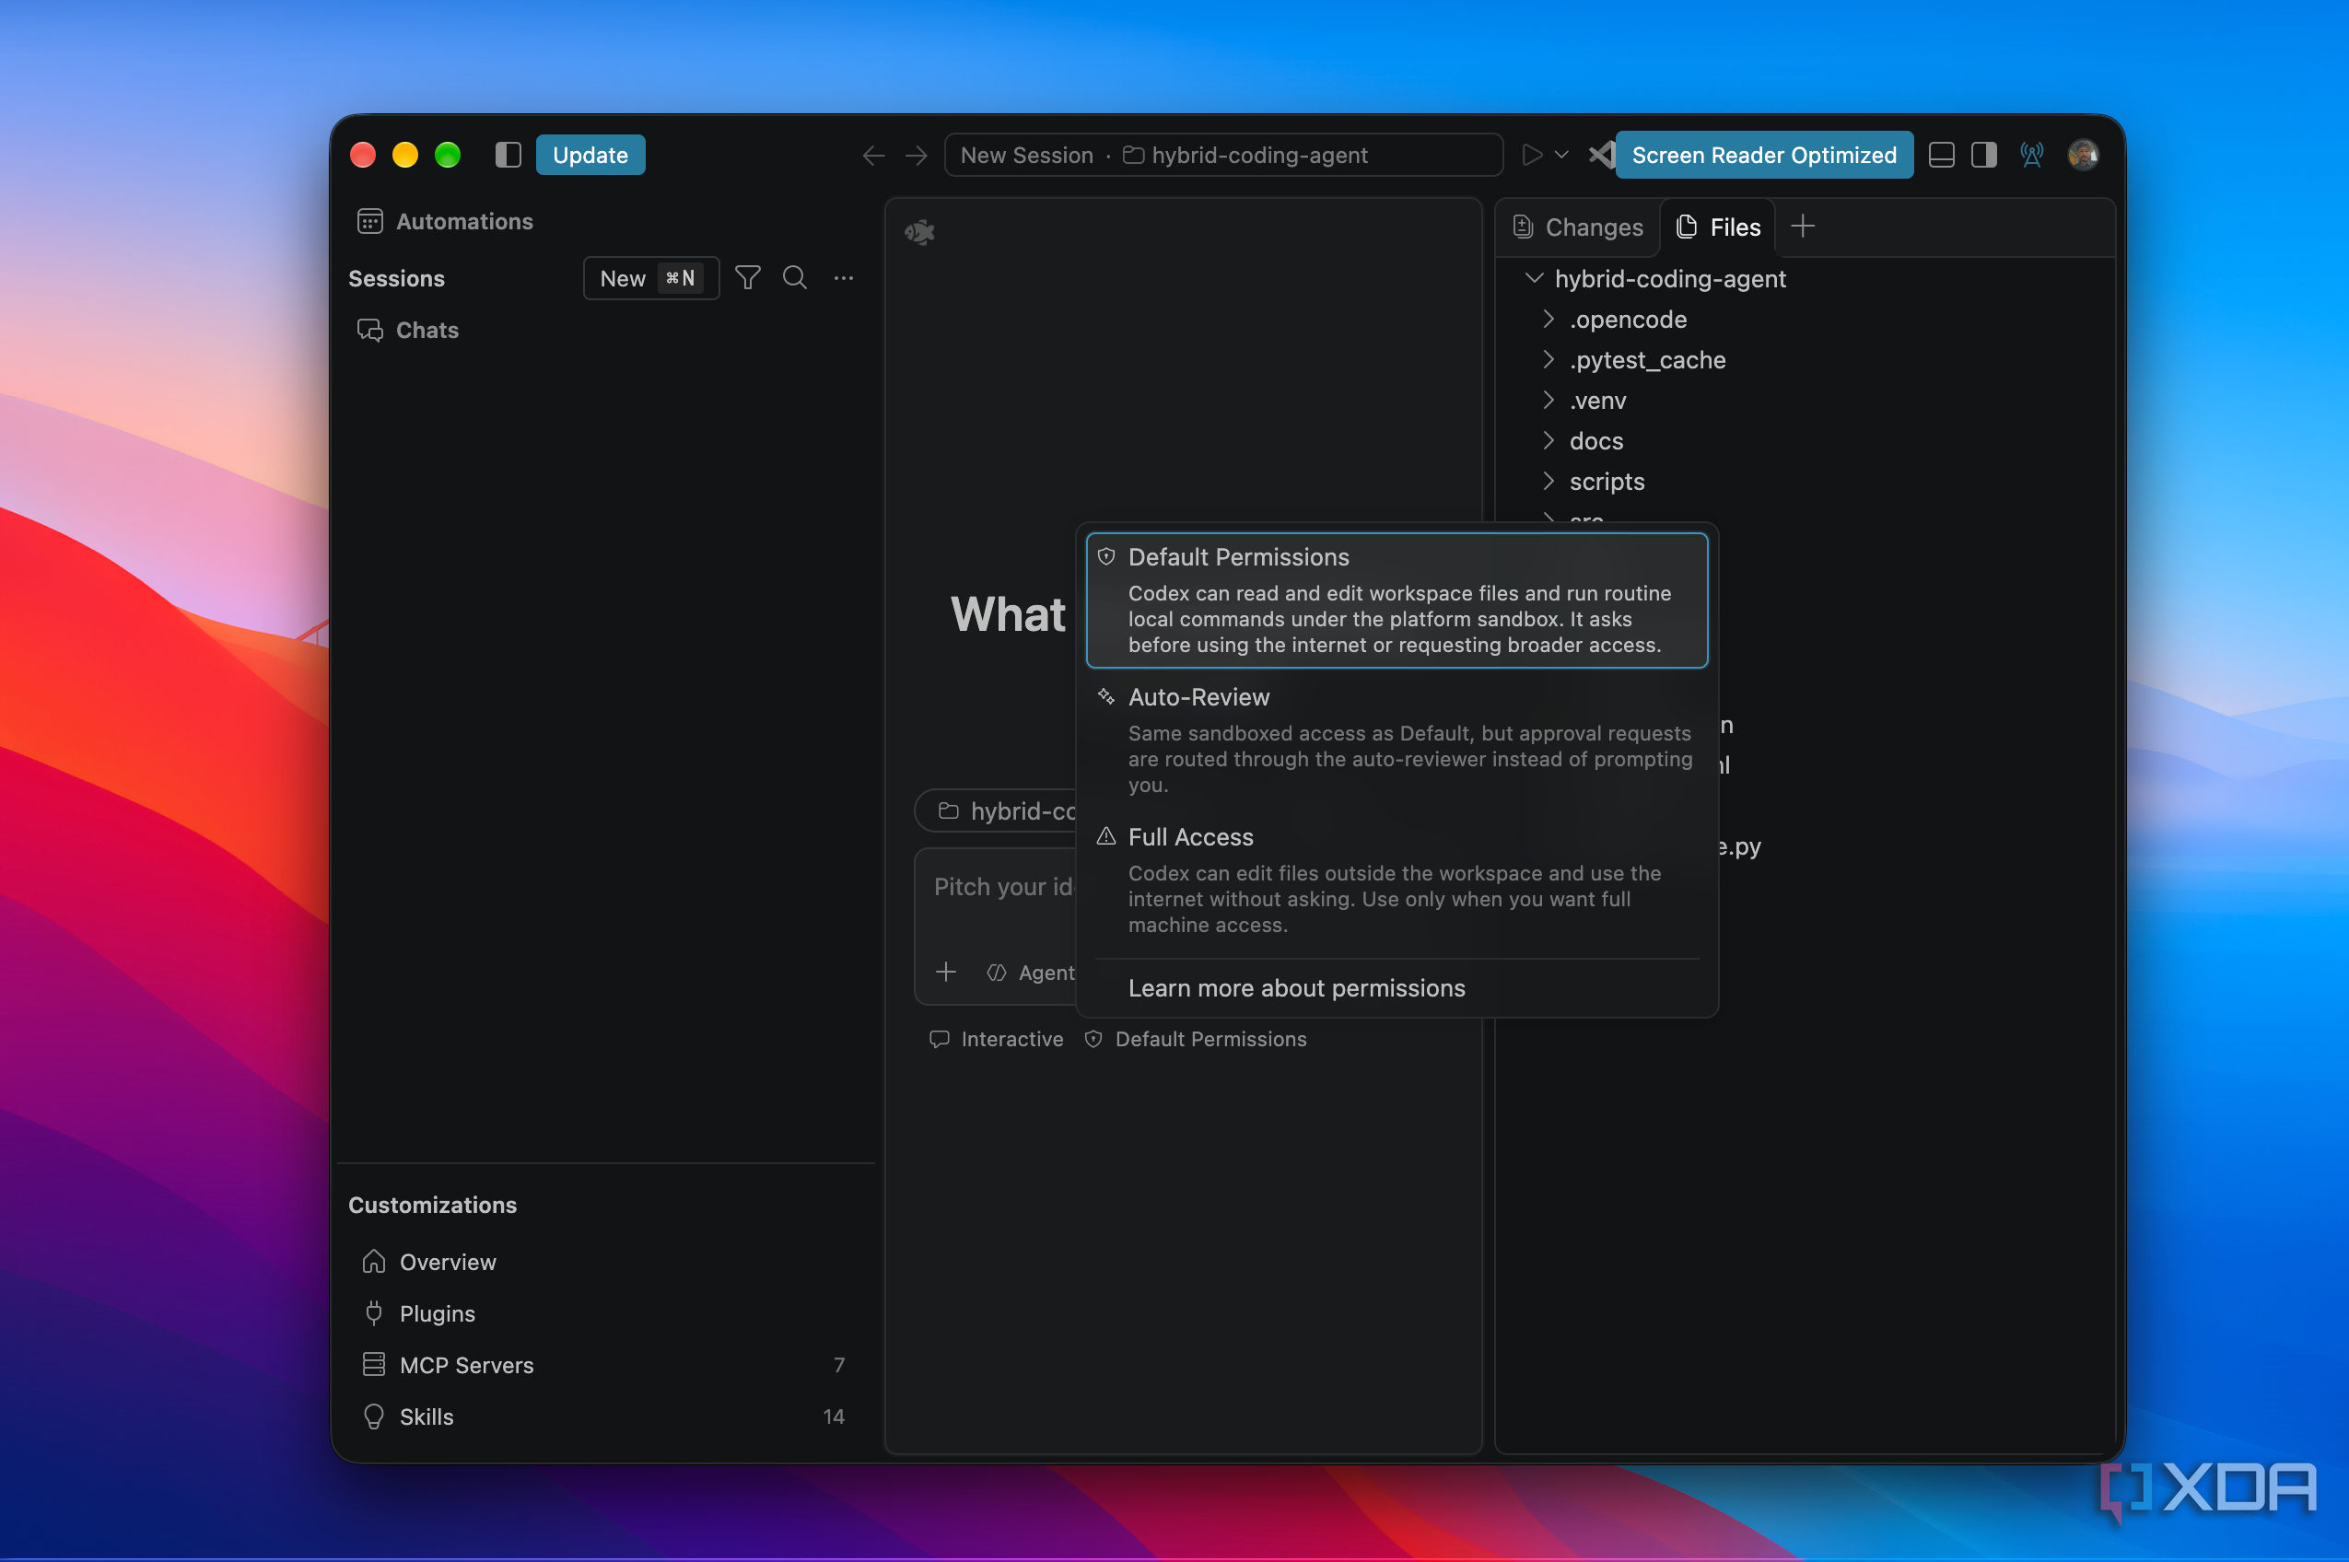The height and width of the screenshot is (1562, 2349).
Task: Expand the .opencode folder
Action: [1548, 319]
